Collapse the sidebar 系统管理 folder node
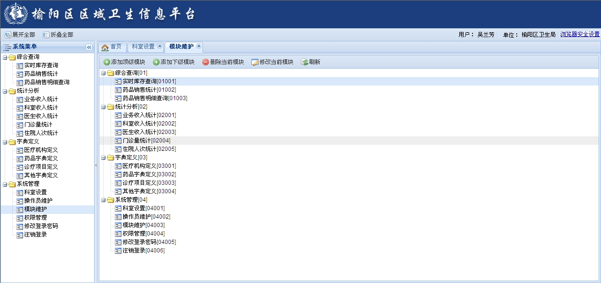The height and width of the screenshot is (283, 601). click(5, 184)
